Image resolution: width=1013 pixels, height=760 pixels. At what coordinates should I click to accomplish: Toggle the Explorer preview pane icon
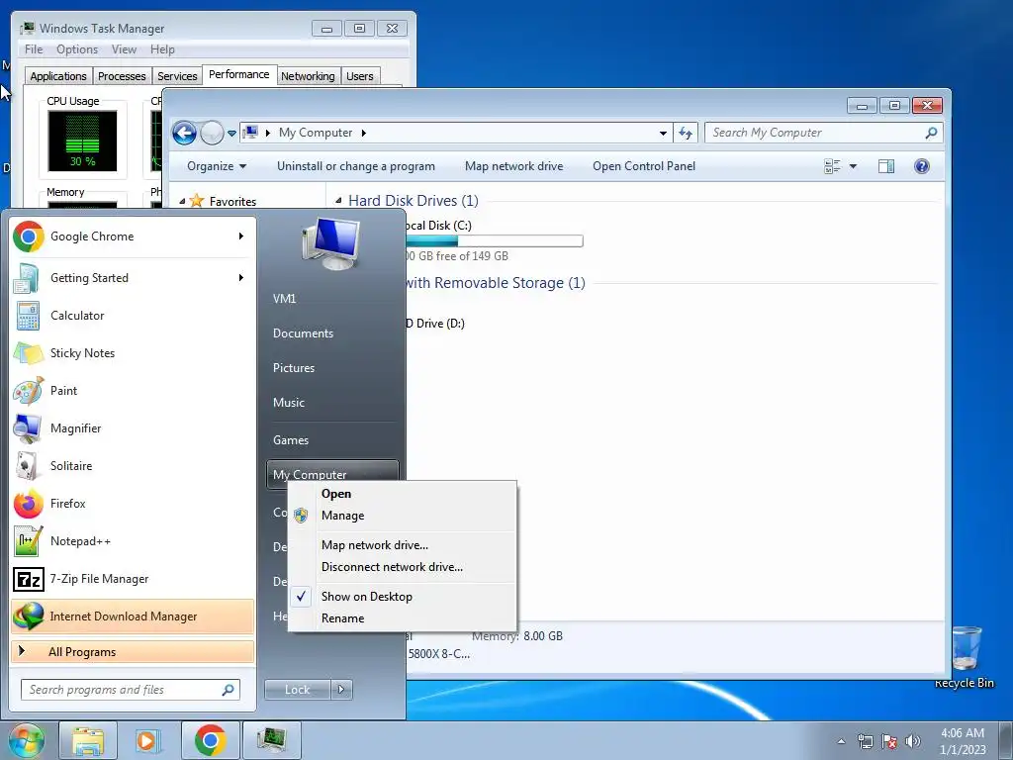tap(886, 166)
